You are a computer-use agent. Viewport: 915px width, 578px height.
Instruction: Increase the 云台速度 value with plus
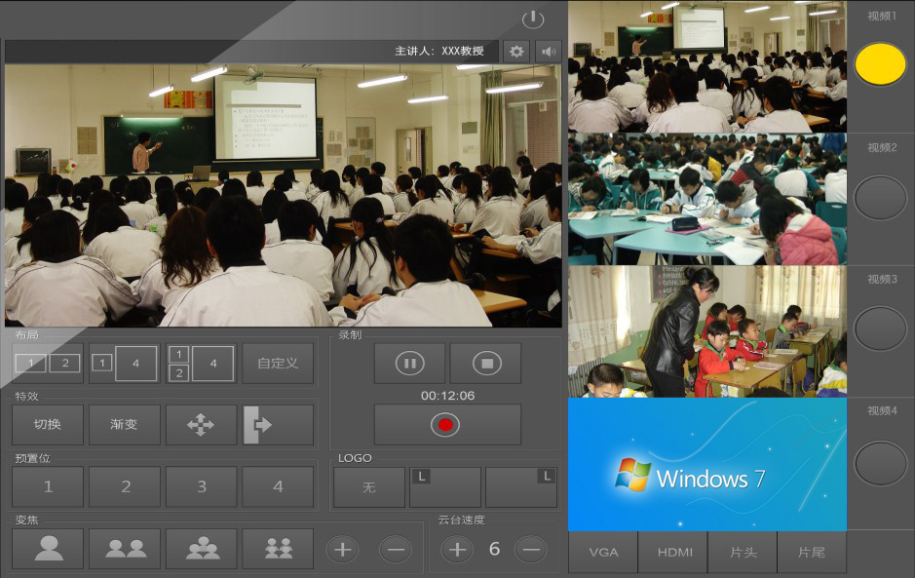[456, 550]
